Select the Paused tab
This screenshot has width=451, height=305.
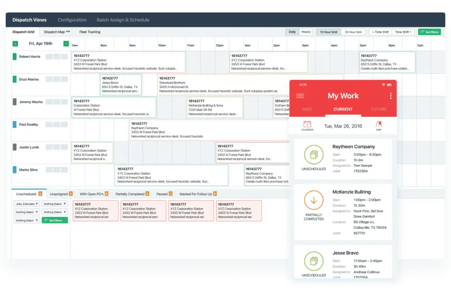pos(164,194)
